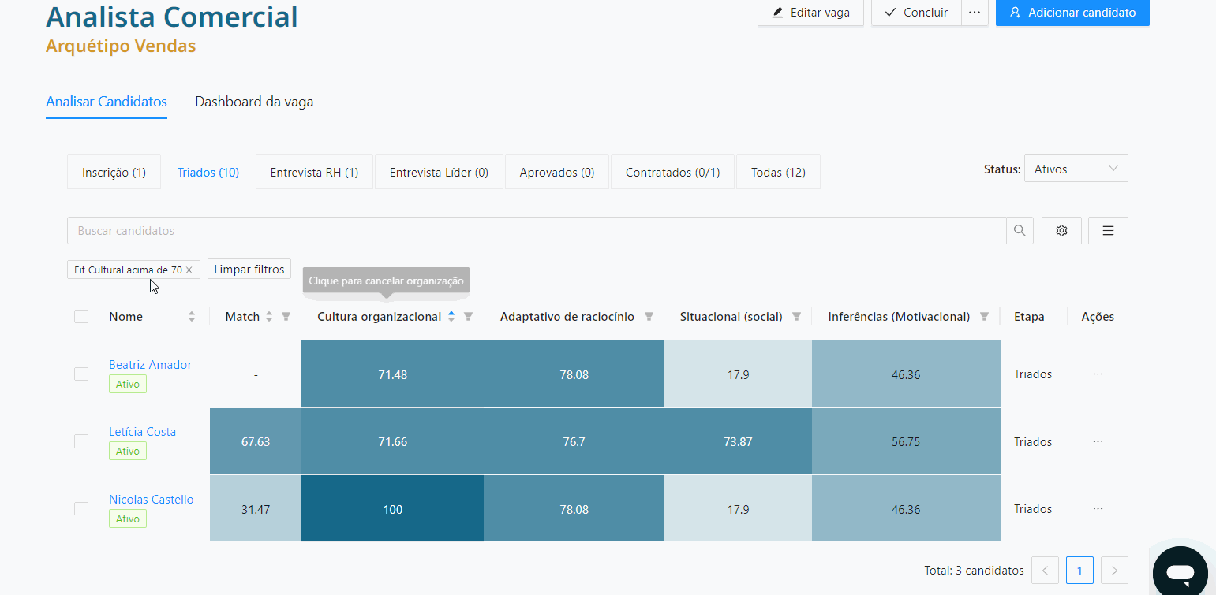This screenshot has height=595, width=1216.
Task: Open the Status Ativos dropdown
Action: [x=1076, y=168]
